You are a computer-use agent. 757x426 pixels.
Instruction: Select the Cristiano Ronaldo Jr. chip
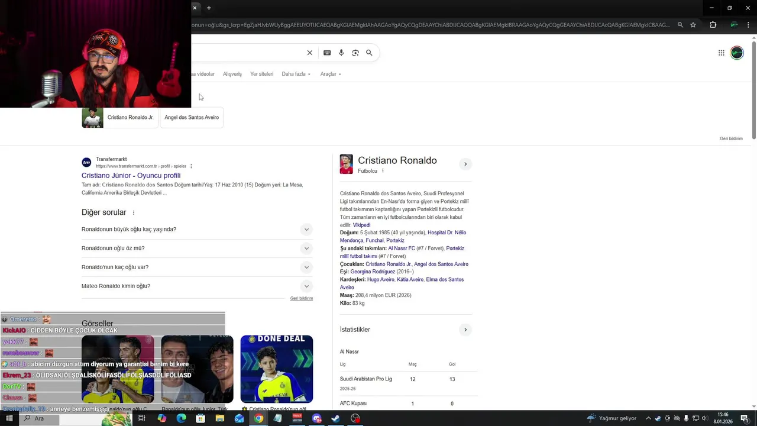[120, 117]
